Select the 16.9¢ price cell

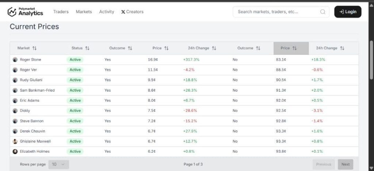(x=153, y=60)
